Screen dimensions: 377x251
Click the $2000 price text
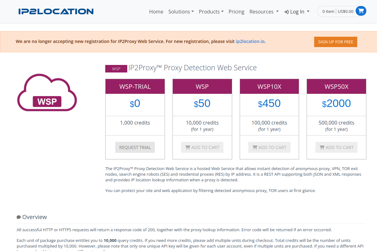[336, 104]
